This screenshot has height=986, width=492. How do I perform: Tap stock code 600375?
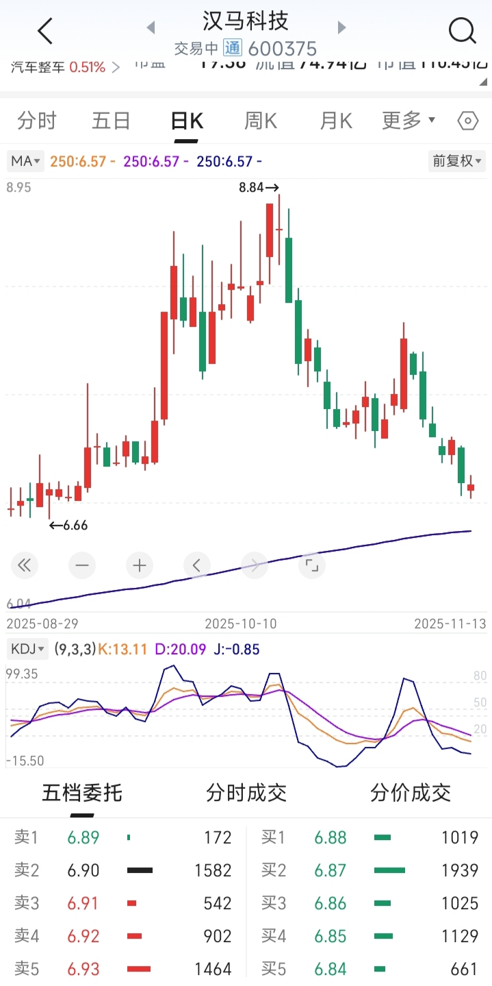(x=283, y=49)
